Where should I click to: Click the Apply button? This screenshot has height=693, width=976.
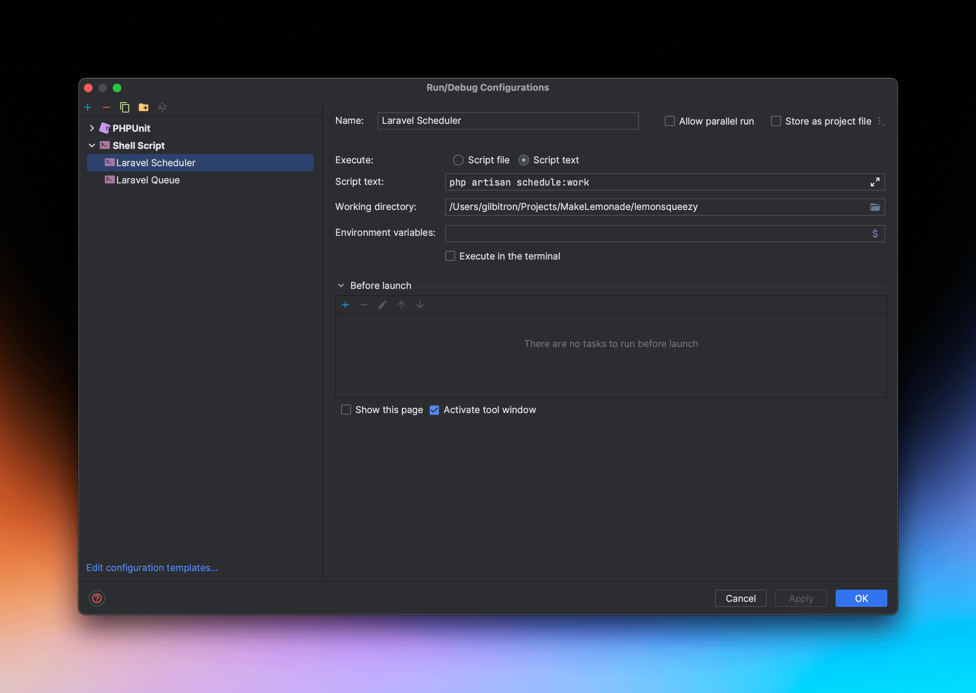click(801, 598)
